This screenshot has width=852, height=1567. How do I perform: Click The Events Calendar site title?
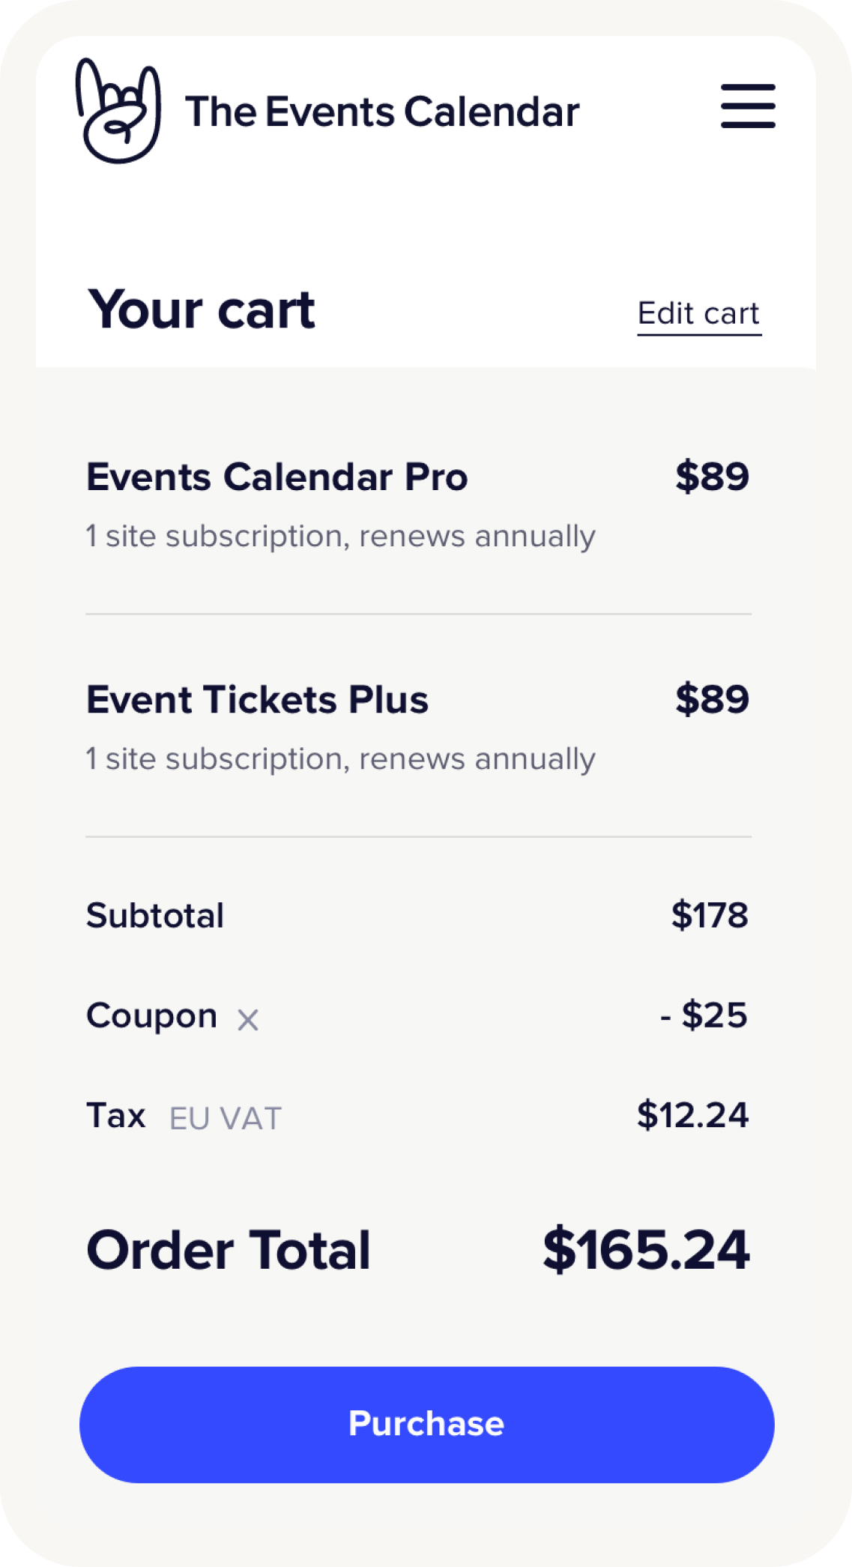tap(382, 112)
